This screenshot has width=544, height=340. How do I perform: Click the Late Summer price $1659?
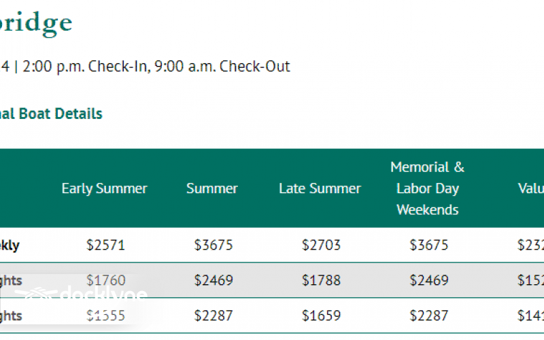(321, 316)
